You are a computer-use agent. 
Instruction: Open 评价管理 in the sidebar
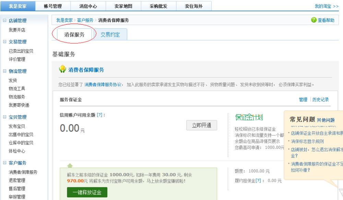click(17, 59)
